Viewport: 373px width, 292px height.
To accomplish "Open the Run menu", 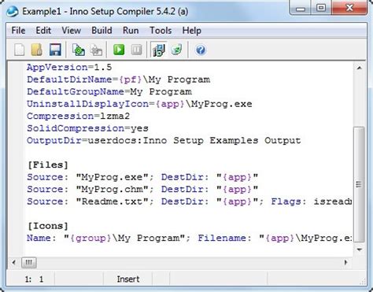I will pos(131,31).
